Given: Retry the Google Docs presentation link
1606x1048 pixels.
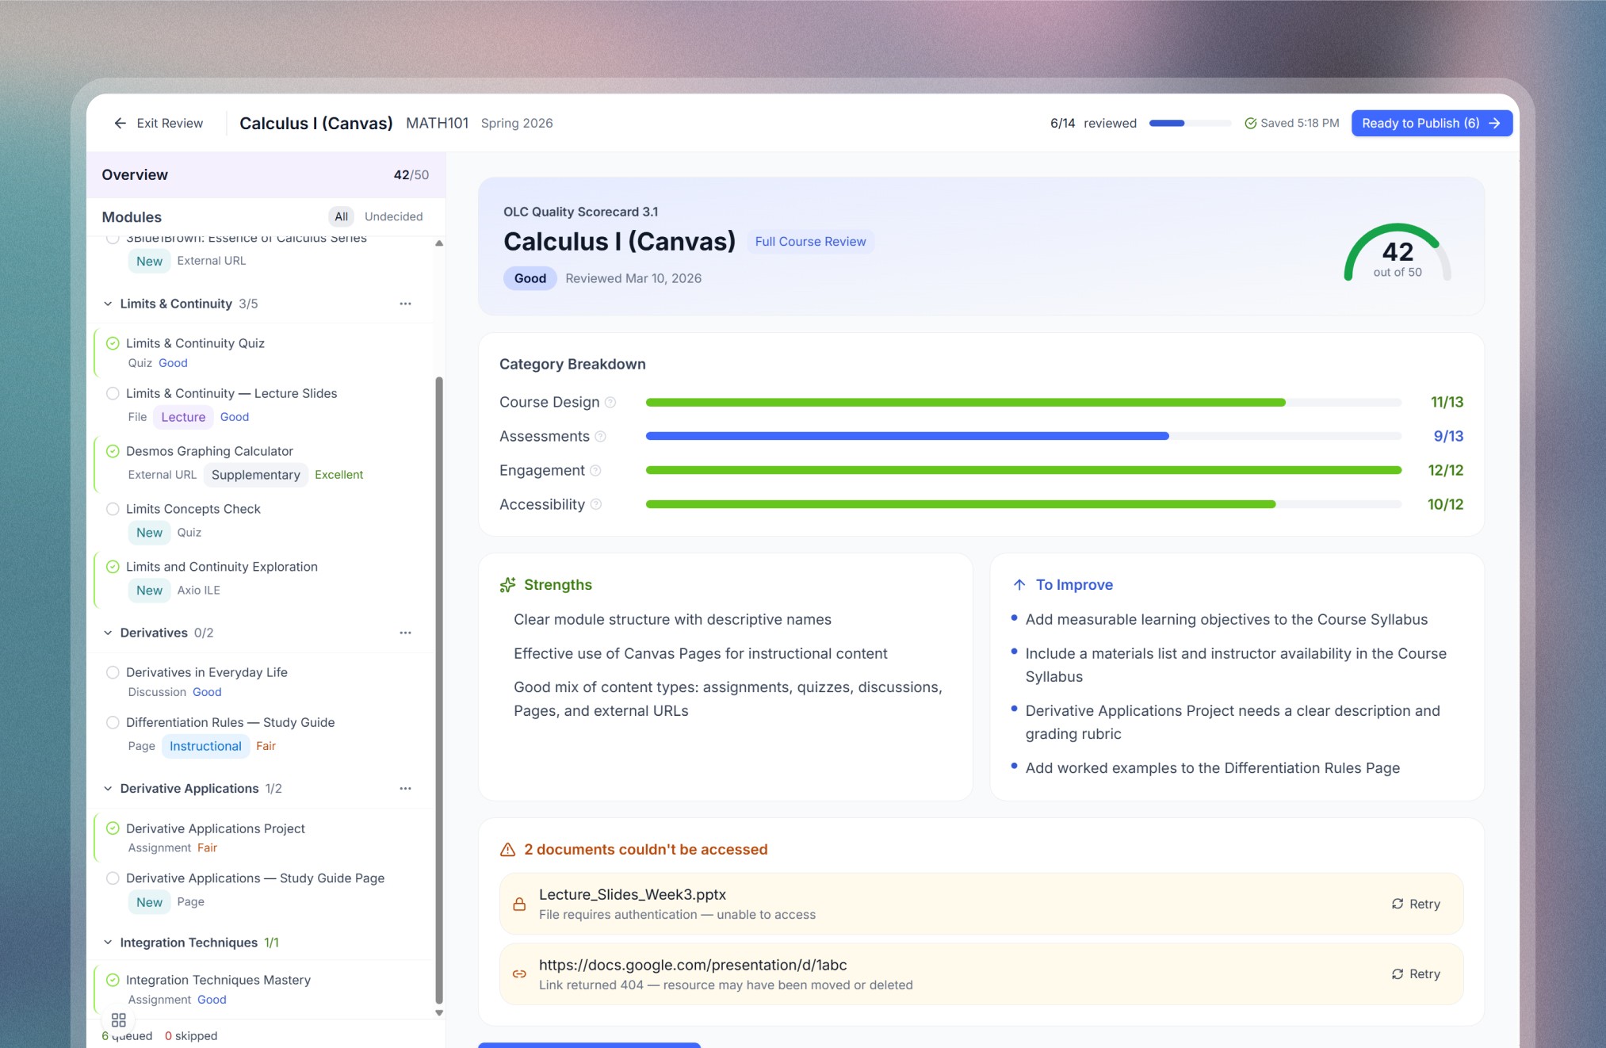Looking at the screenshot, I should [1416, 973].
